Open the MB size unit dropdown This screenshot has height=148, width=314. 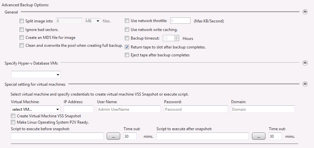pos(92,21)
